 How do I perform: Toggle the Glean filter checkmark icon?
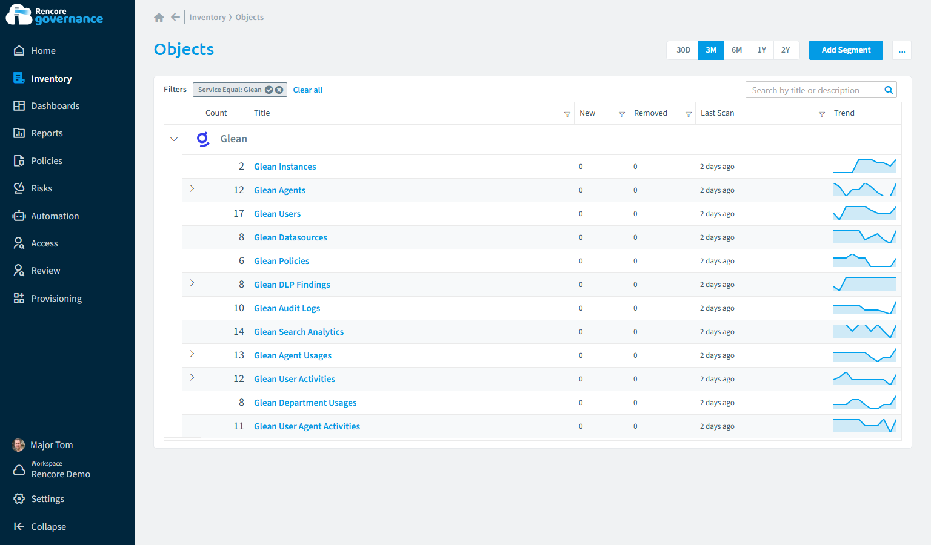click(269, 90)
